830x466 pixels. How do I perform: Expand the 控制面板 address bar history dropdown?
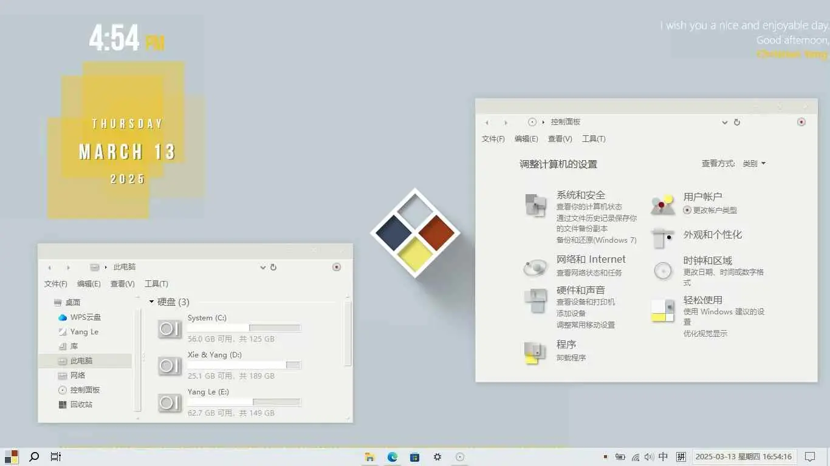coord(724,123)
